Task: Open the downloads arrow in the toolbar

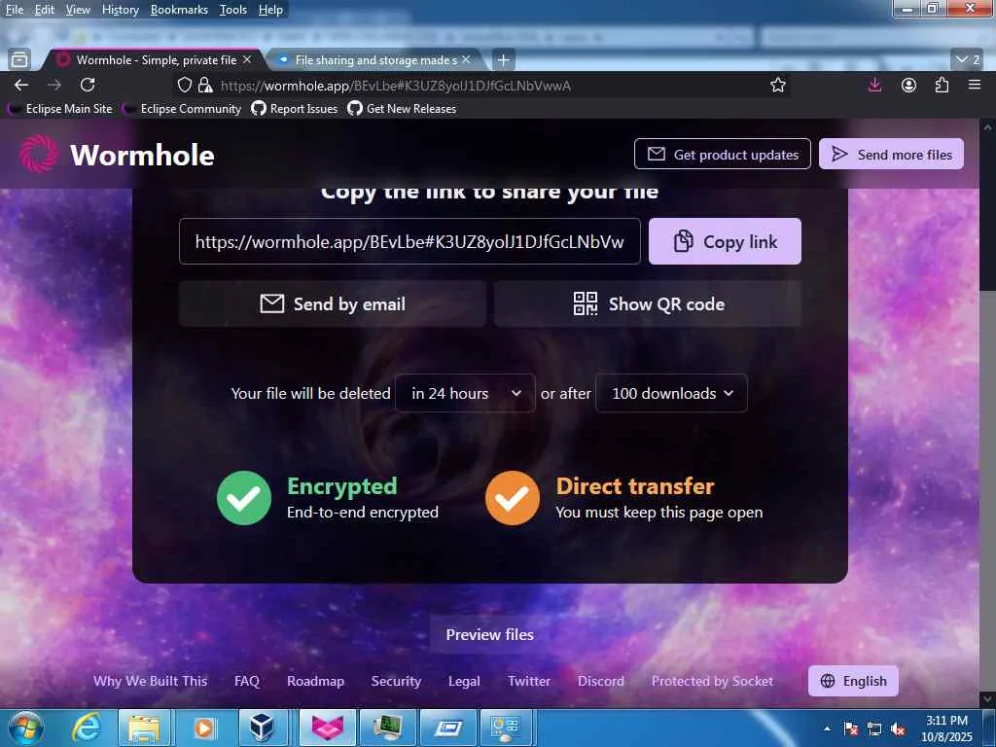Action: tap(874, 85)
